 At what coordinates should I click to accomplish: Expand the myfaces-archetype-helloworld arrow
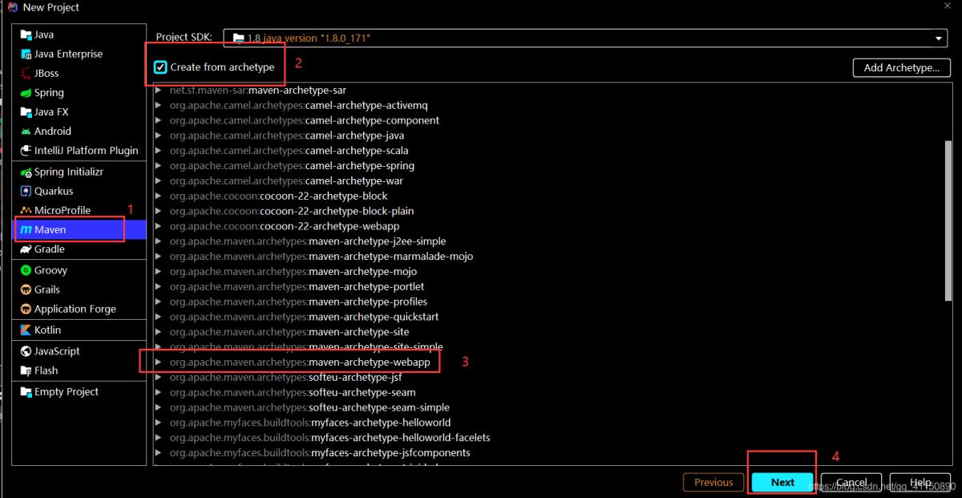[159, 423]
